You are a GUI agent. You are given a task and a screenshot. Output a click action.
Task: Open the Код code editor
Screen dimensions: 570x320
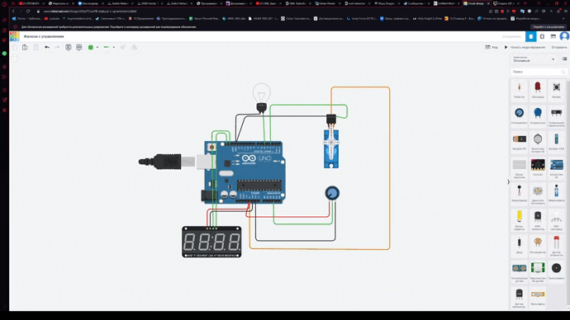pos(492,47)
